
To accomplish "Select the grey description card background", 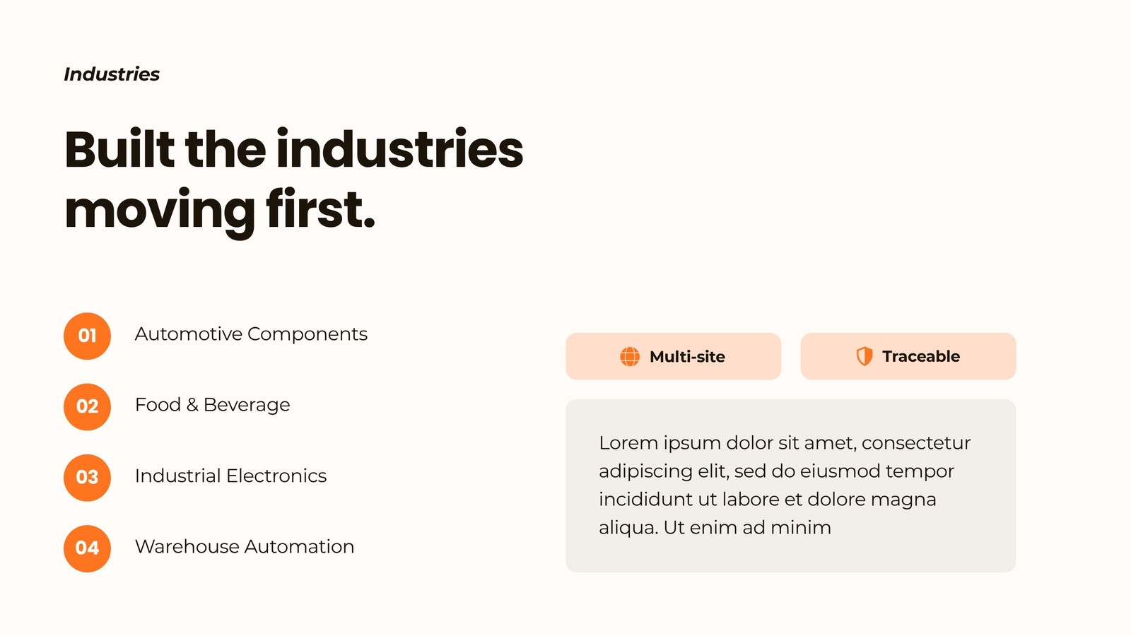I will [x=790, y=485].
